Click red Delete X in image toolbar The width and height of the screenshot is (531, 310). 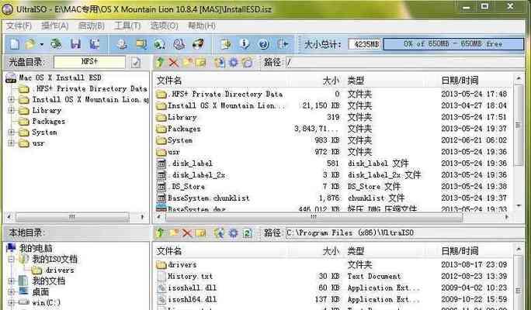click(x=173, y=62)
